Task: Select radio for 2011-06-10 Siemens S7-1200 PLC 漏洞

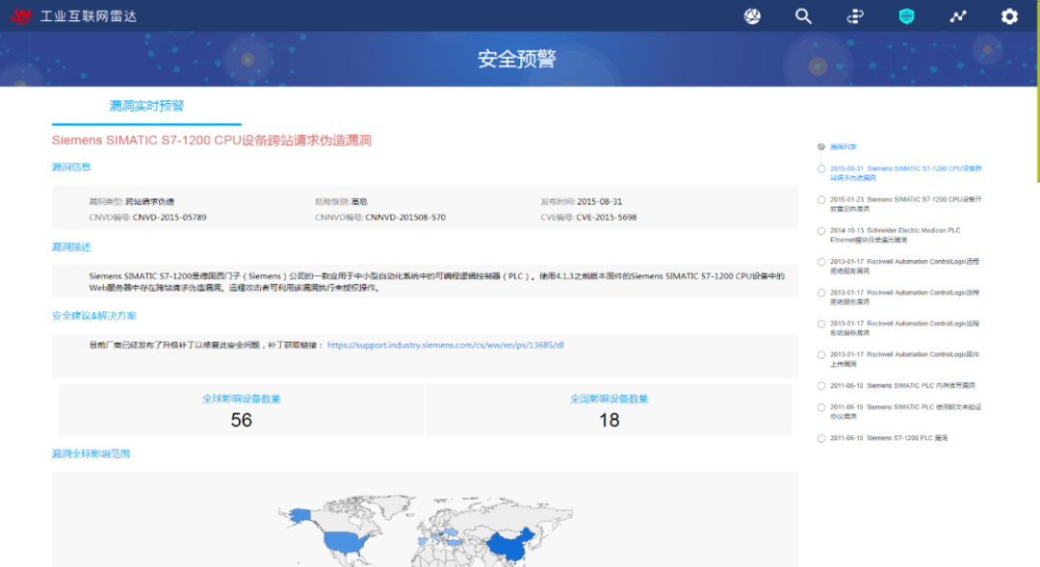Action: 821,438
